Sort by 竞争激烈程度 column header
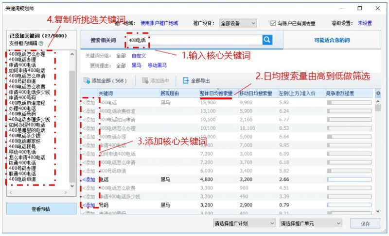The width and height of the screenshot is (389, 236). (x=339, y=93)
